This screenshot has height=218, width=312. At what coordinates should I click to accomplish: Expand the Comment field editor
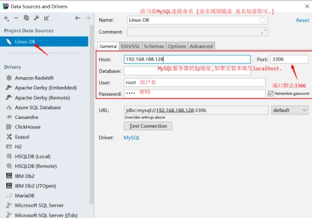263,32
